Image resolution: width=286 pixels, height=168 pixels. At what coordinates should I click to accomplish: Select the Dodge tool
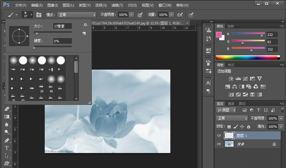point(7,132)
